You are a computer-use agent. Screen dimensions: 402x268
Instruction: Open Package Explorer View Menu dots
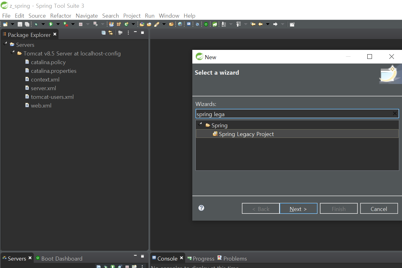point(128,33)
